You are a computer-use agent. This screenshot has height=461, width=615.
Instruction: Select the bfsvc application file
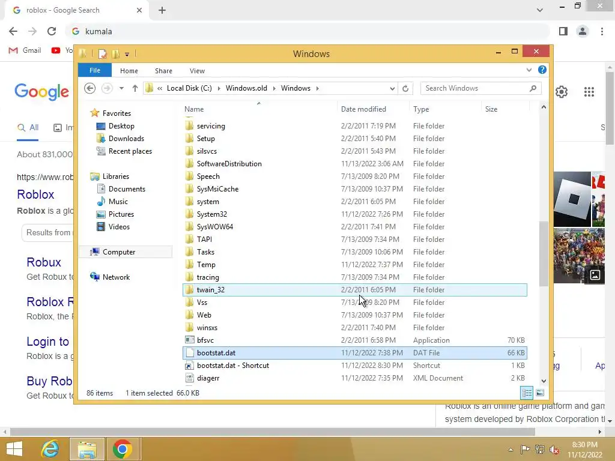coord(354,340)
